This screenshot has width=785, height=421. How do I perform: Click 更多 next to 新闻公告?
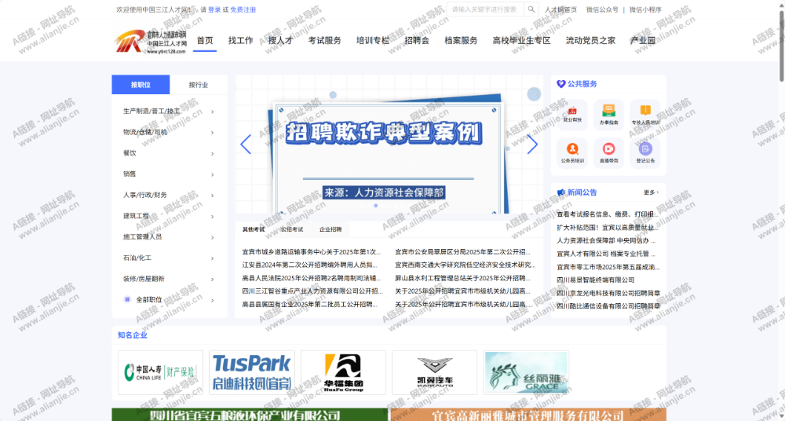point(651,192)
